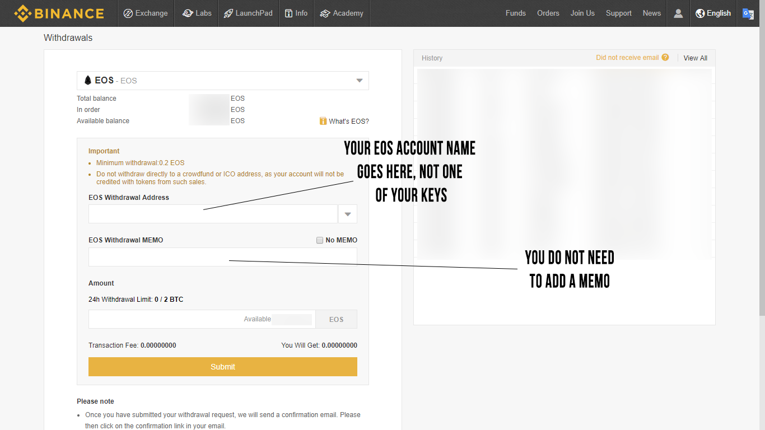Viewport: 765px width, 430px height.
Task: Open View All withdrawal history
Action: click(x=696, y=58)
